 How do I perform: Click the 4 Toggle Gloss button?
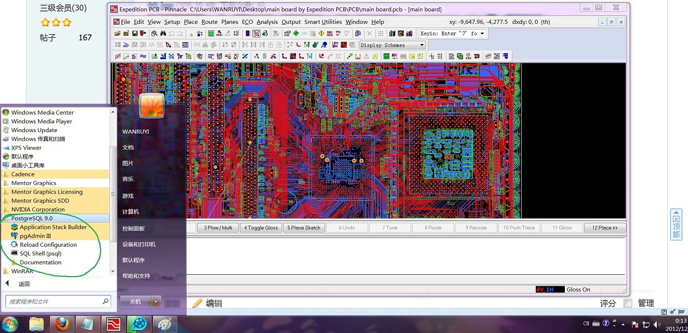[x=261, y=228]
